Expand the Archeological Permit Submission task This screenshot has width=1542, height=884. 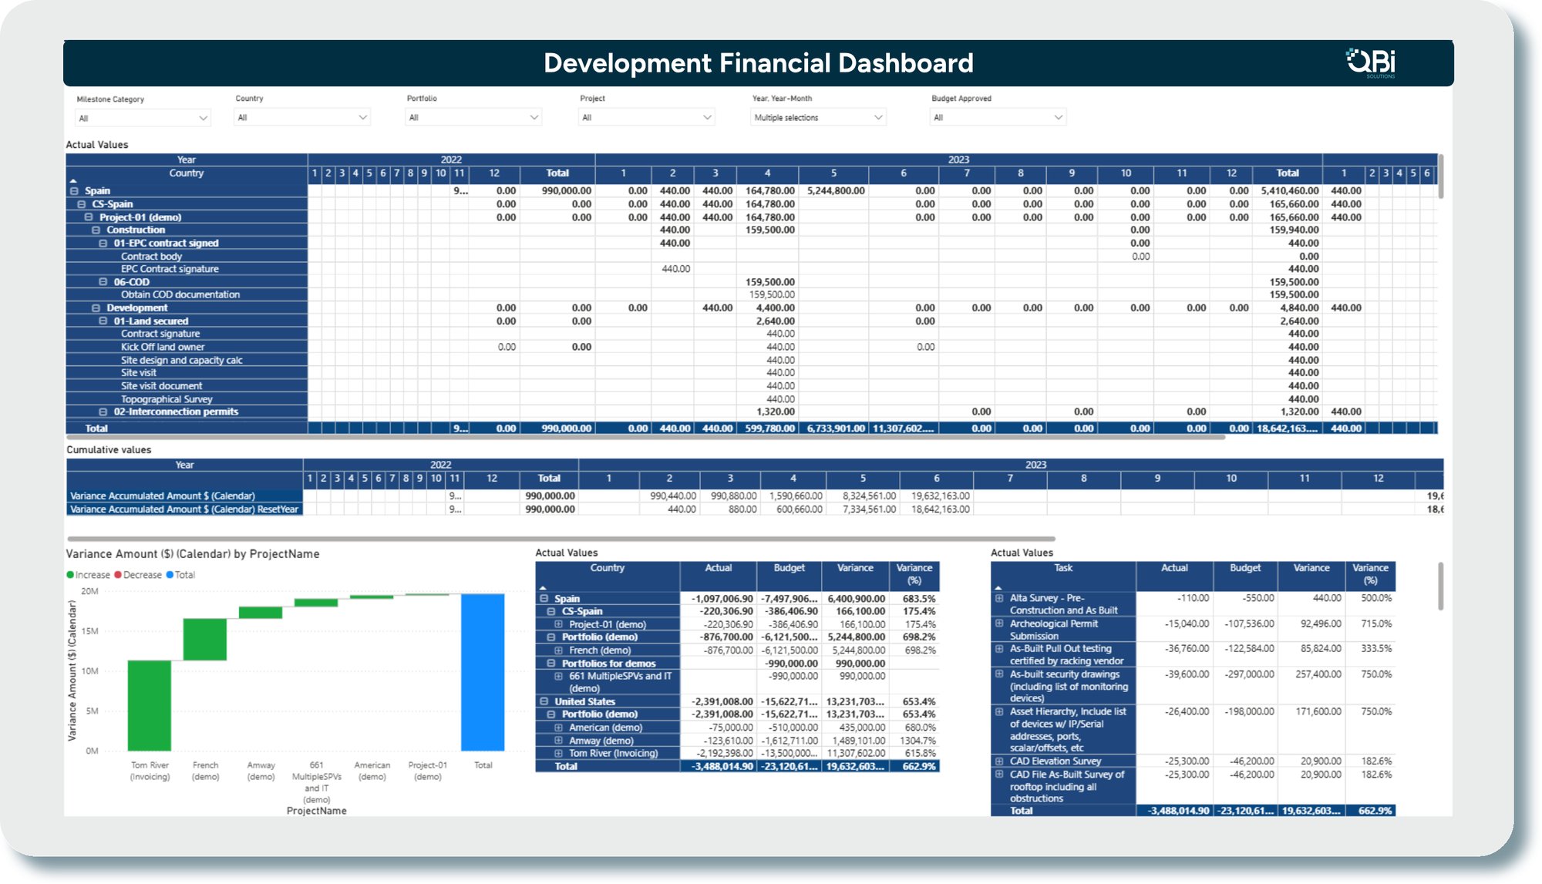point(998,624)
